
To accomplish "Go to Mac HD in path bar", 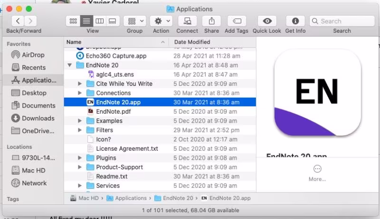I will point(85,198).
